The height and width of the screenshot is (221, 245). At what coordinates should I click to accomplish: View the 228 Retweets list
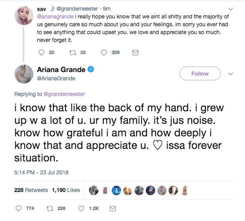[x=31, y=190]
